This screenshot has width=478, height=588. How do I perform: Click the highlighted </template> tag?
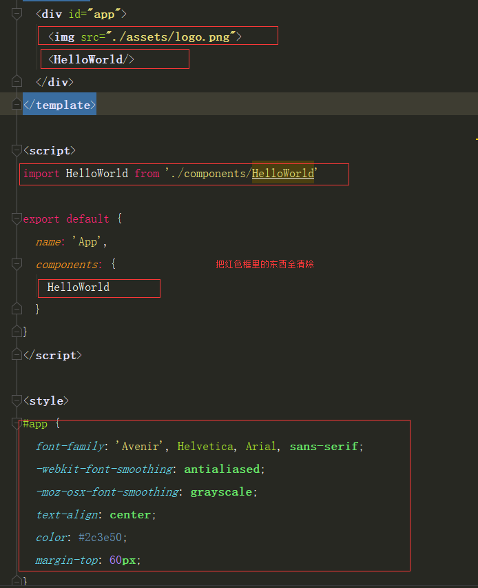pos(59,105)
